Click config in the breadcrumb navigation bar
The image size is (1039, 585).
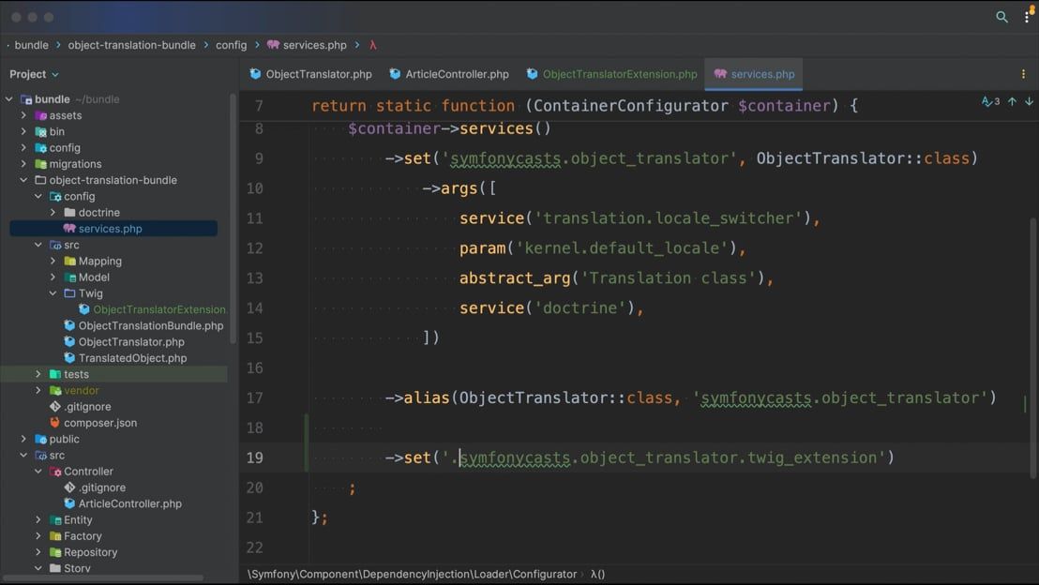point(231,44)
